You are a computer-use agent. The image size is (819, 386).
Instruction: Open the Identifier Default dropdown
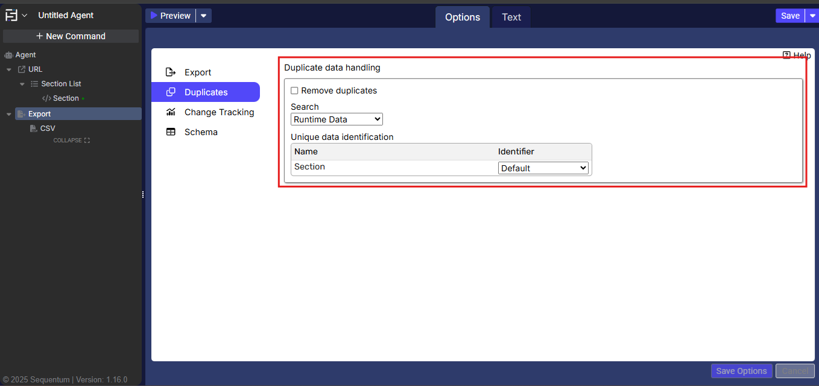coord(543,168)
